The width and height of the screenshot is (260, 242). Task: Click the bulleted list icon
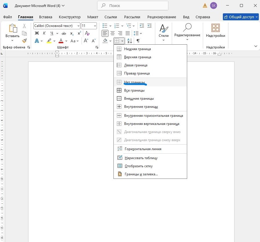tap(105, 26)
